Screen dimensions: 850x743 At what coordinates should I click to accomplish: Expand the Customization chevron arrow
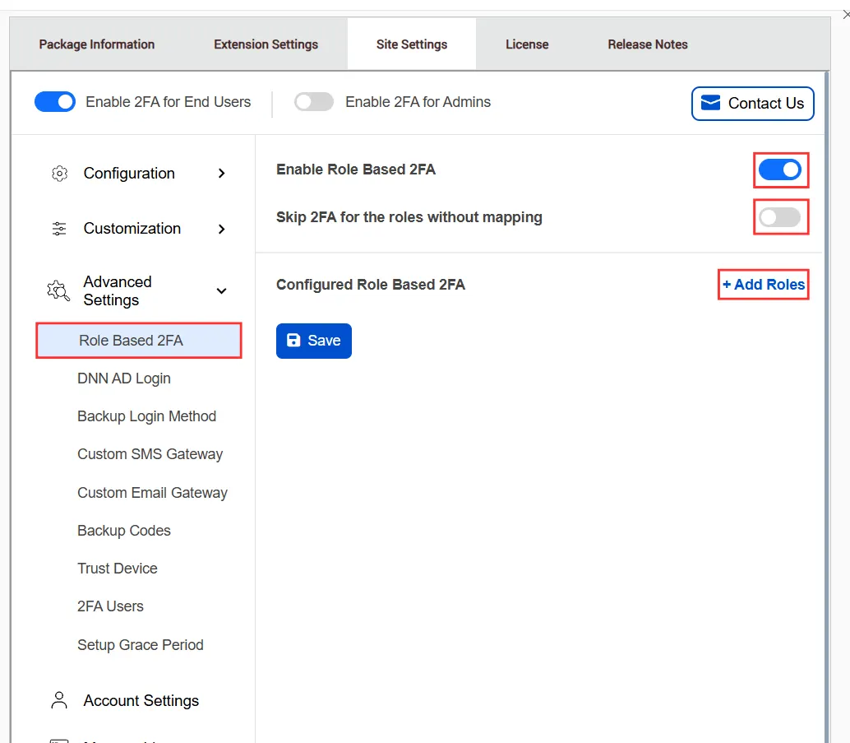click(x=221, y=229)
